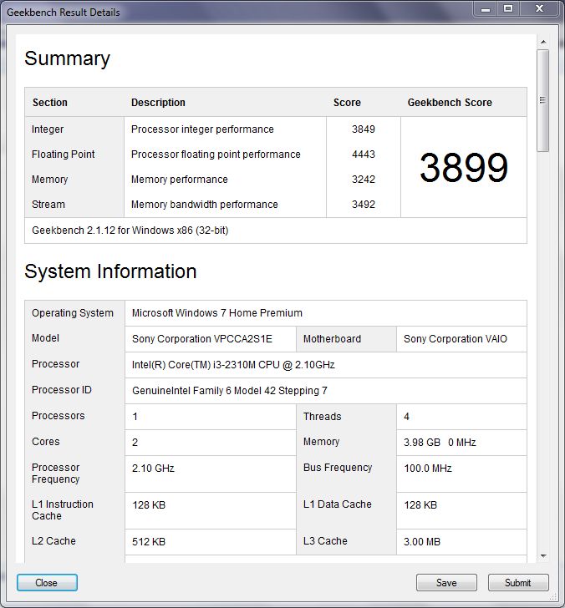565x608 pixels.
Task: Click the vertical scrollbar thumb
Action: [x=543, y=100]
